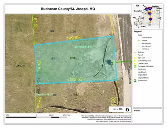Click the north arrow compass icon

[127, 110]
